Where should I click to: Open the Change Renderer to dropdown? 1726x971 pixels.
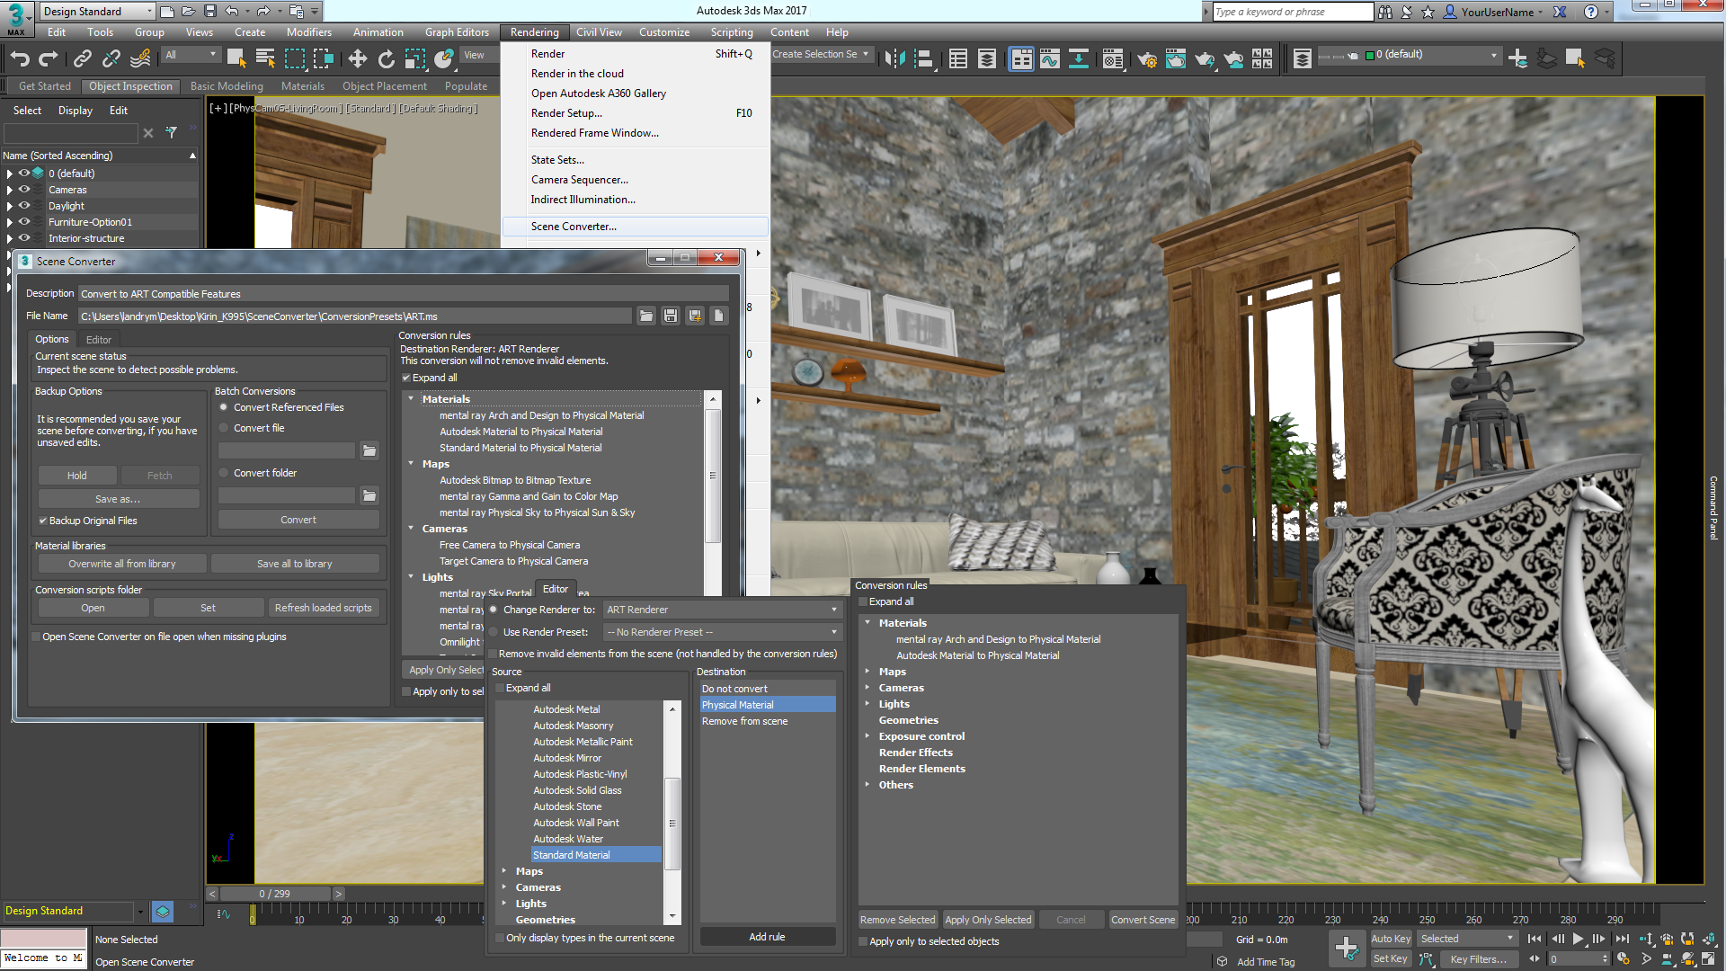pyautogui.click(x=832, y=609)
